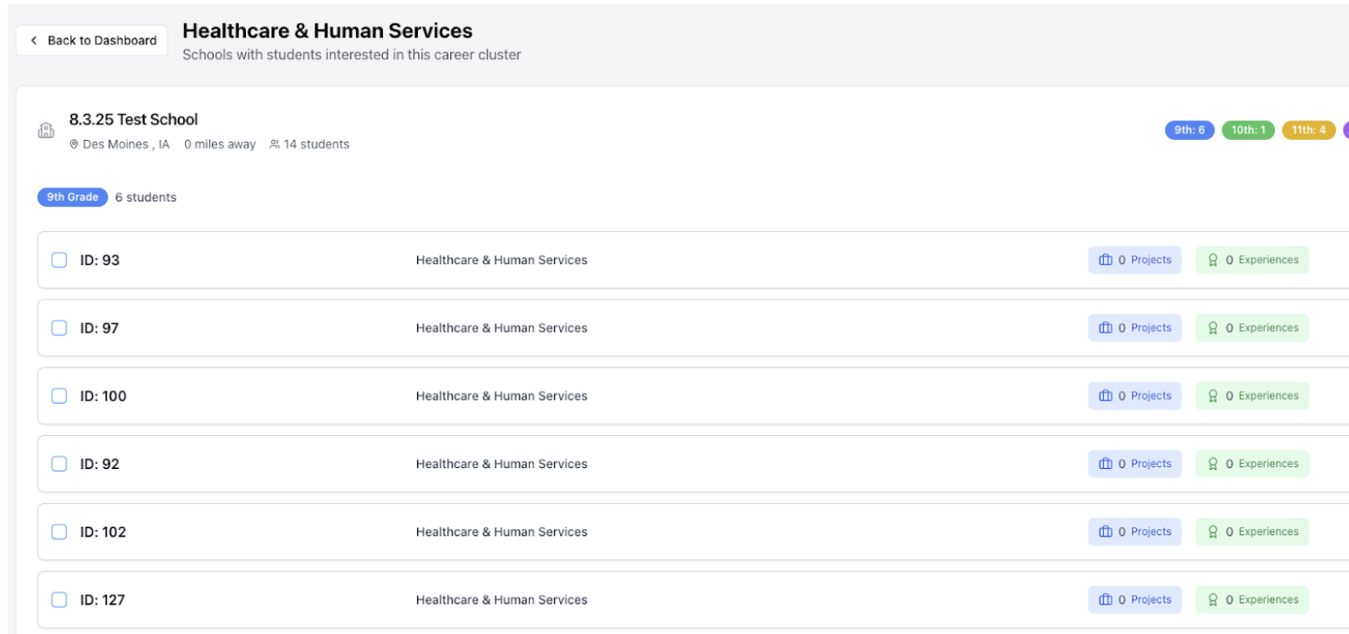The width and height of the screenshot is (1349, 634).
Task: Go back using Back to Dashboard button
Action: pos(92,40)
